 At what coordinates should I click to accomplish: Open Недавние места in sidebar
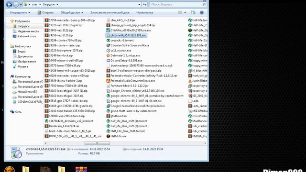click(x=28, y=31)
